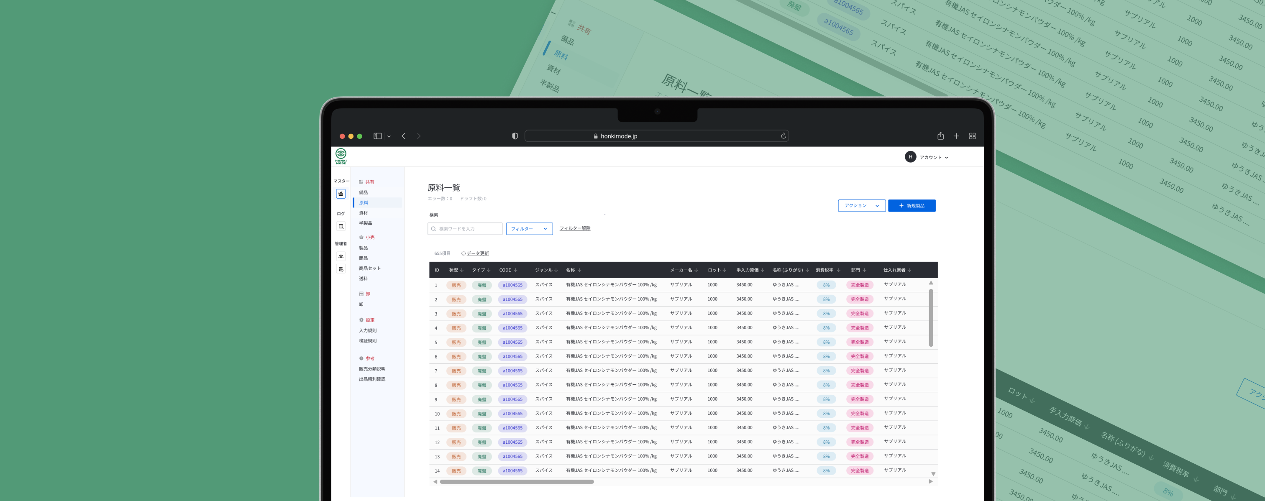1265x501 pixels.
Task: Click the フィルター解除 link
Action: tap(575, 228)
